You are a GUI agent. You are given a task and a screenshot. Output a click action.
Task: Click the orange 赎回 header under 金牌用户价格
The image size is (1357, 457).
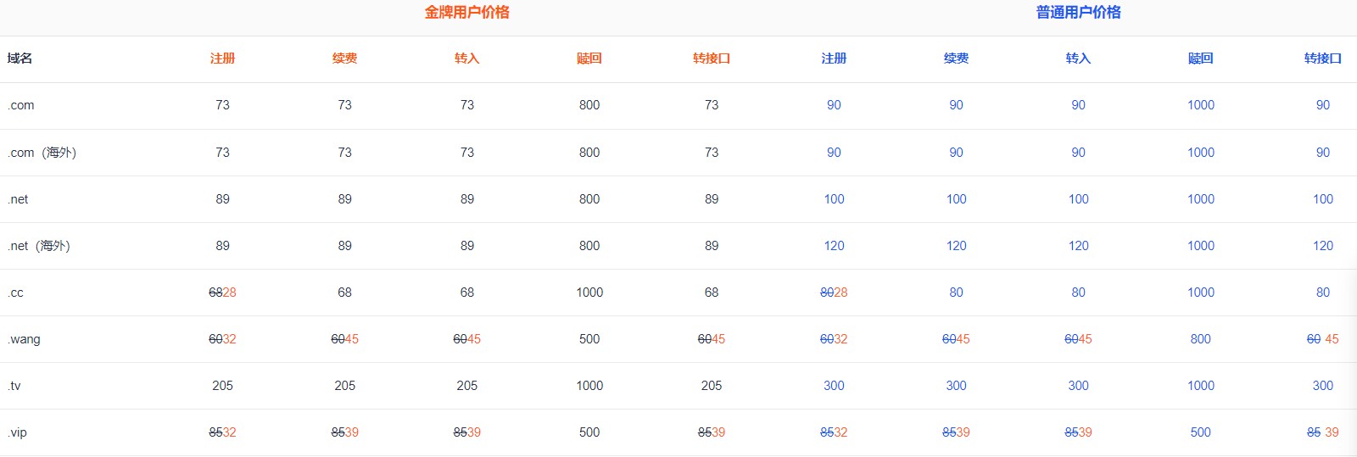[589, 59]
